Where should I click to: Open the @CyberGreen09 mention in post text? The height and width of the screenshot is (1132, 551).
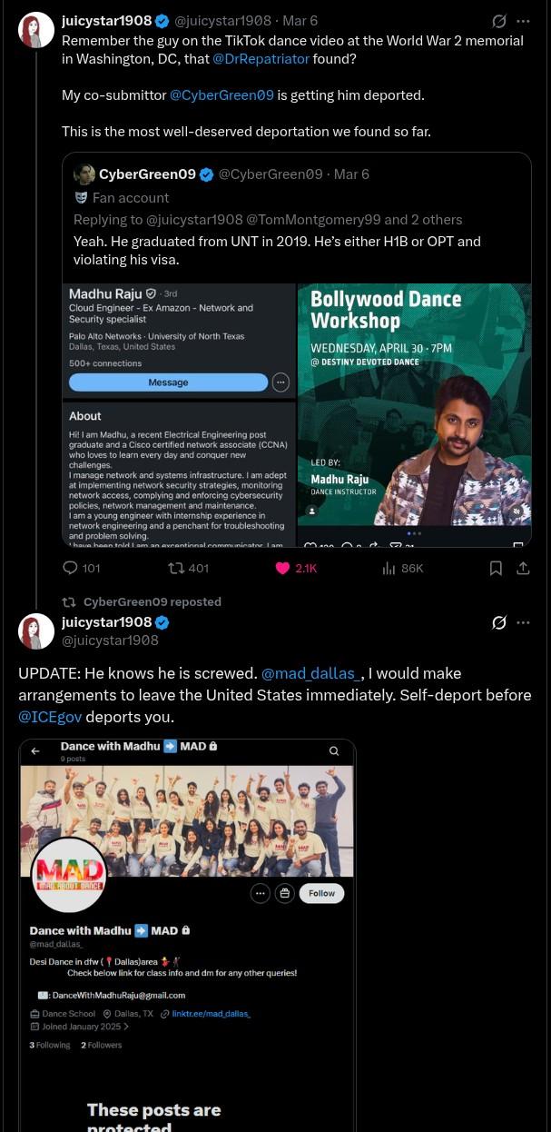221,94
